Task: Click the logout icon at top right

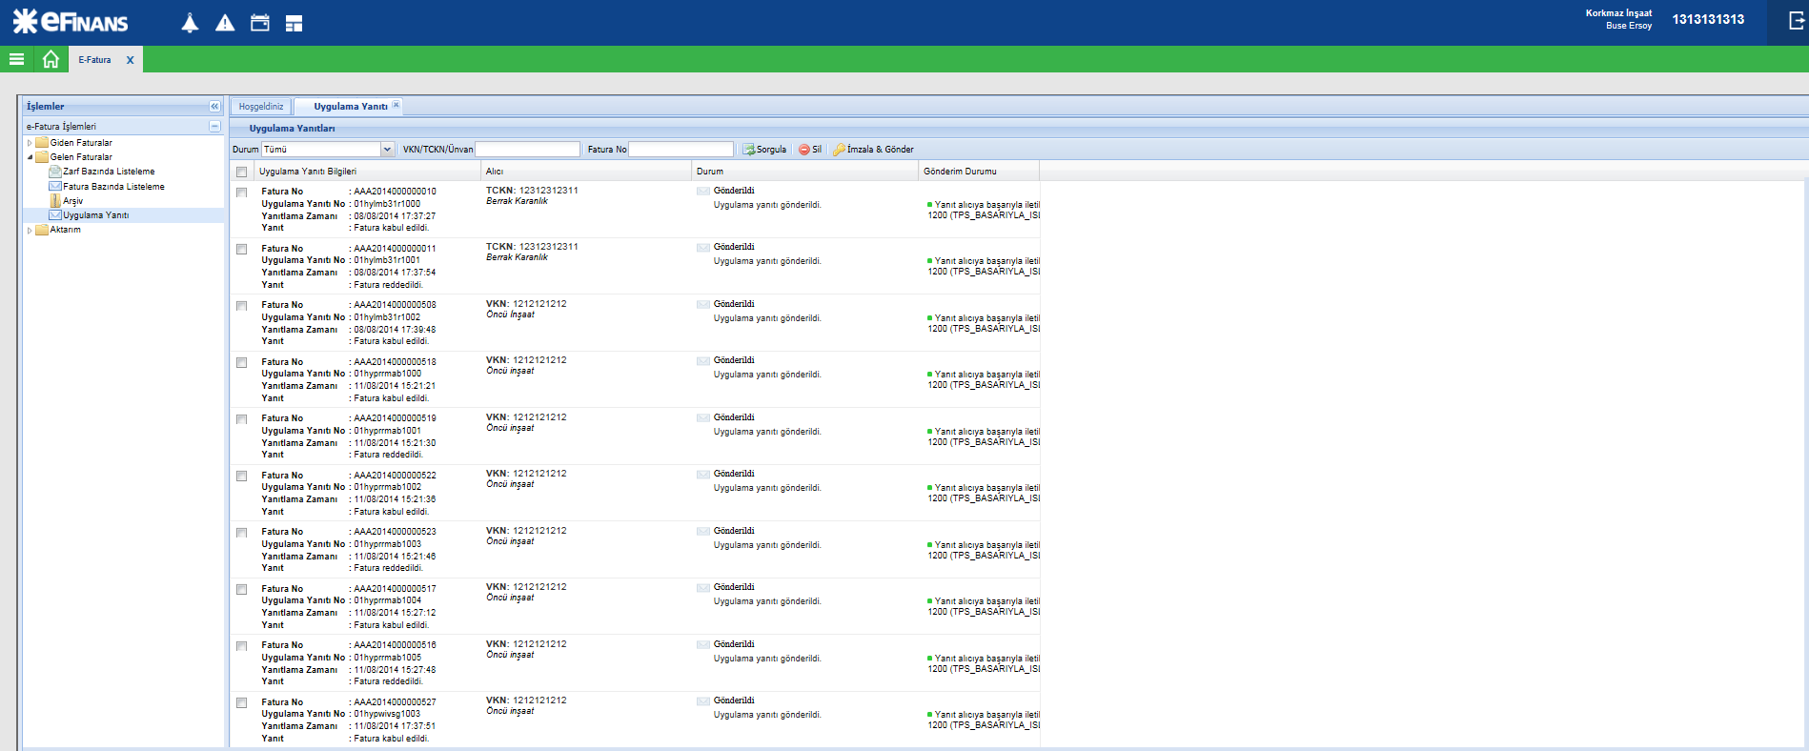Action: pos(1797,20)
